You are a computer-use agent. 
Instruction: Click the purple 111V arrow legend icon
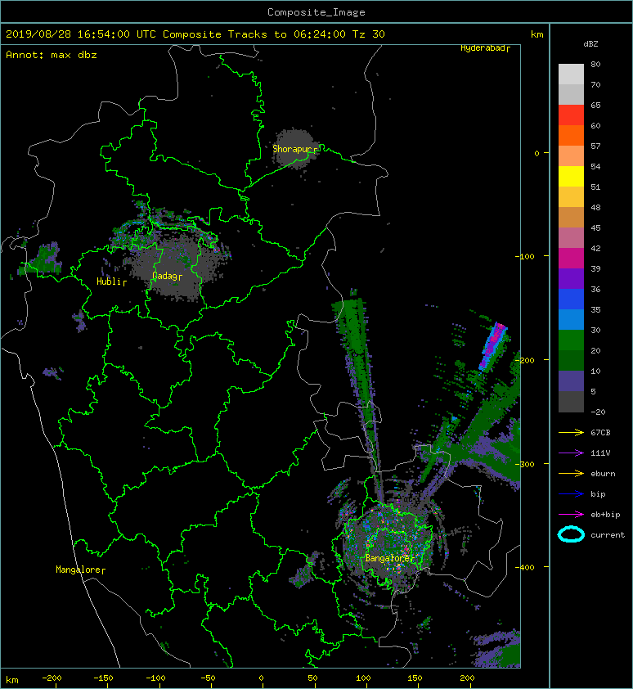(571, 453)
